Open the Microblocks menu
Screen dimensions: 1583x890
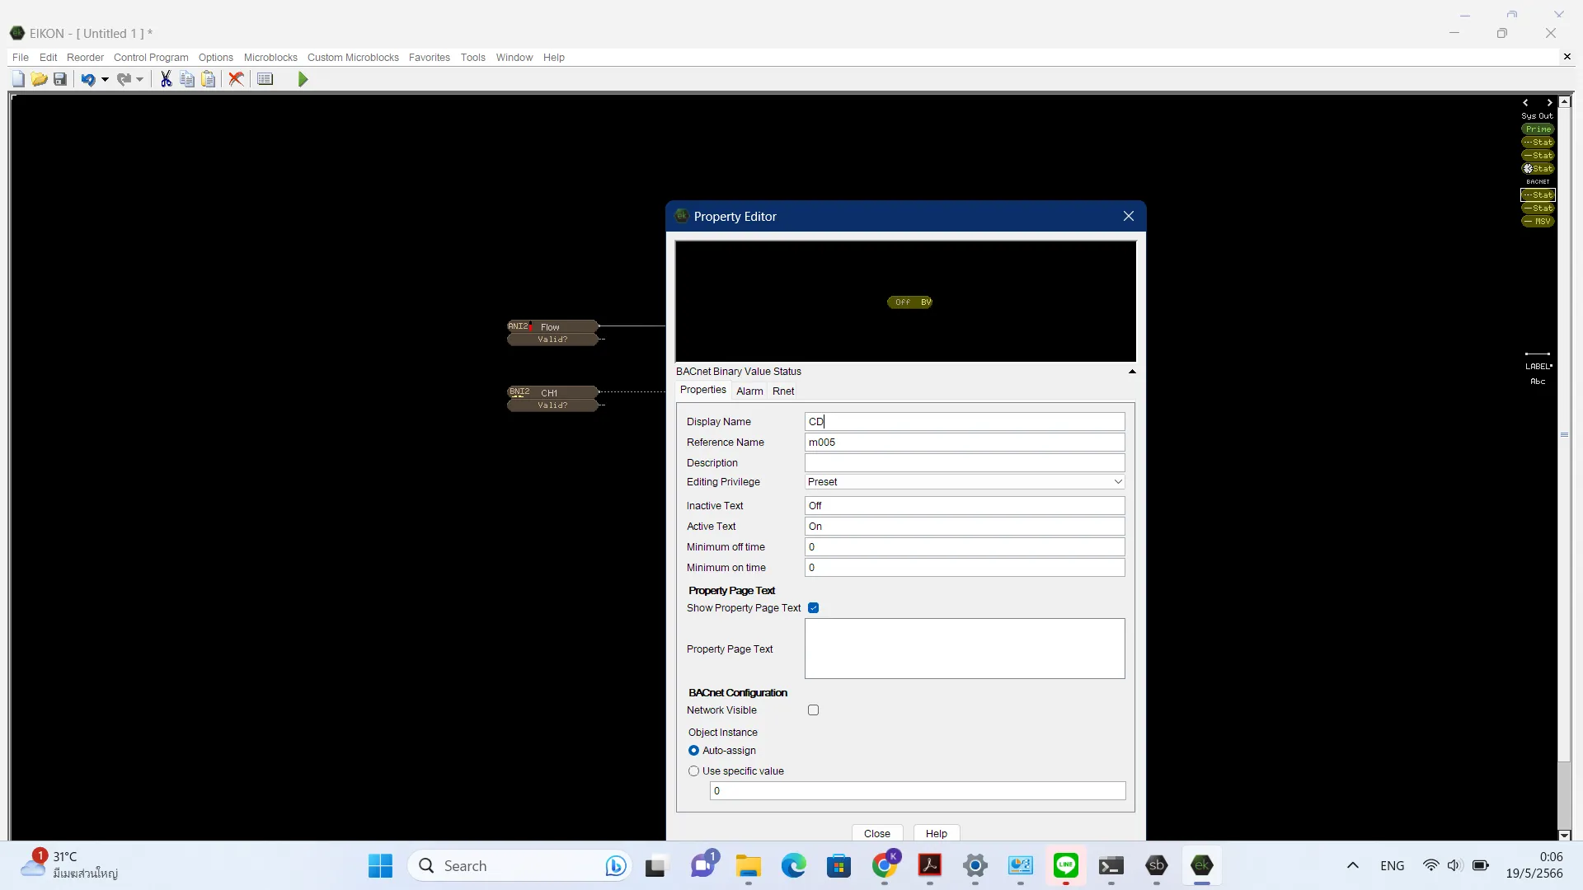point(270,58)
